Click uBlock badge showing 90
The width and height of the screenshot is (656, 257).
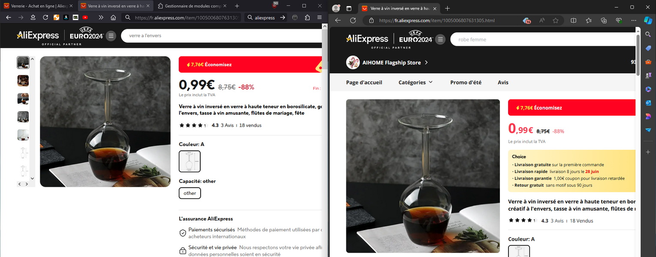tap(275, 4)
